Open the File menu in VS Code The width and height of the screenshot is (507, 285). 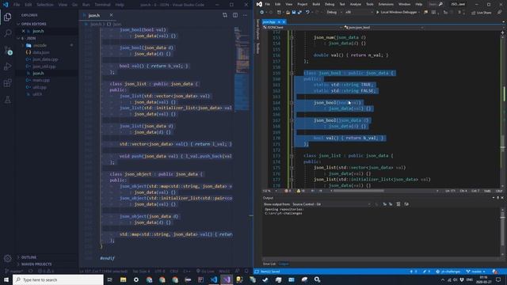pyautogui.click(x=17, y=5)
